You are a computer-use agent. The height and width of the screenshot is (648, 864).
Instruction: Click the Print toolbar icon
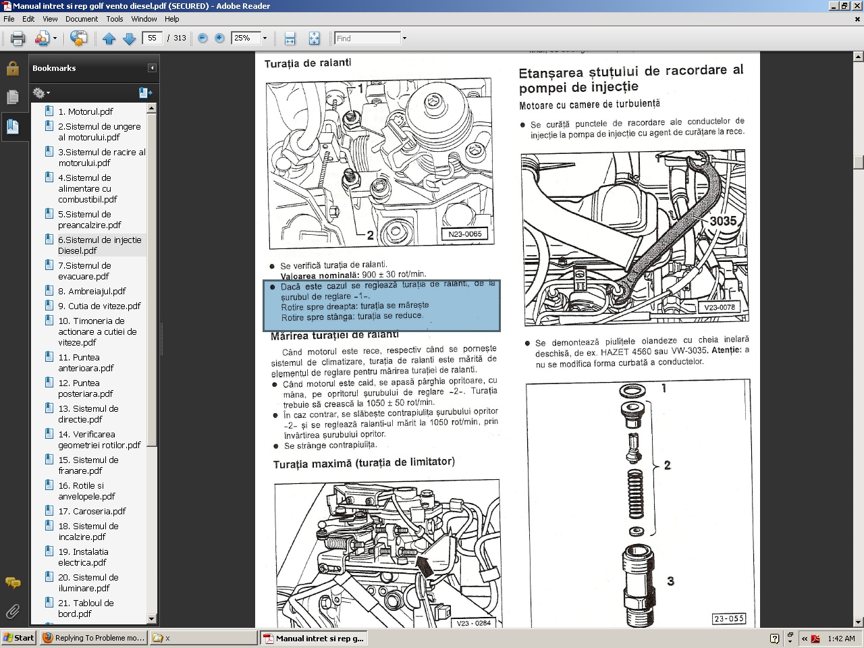pos(18,38)
